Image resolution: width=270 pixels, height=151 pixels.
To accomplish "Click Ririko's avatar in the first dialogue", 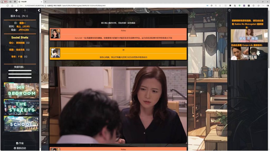I will click(x=55, y=34).
